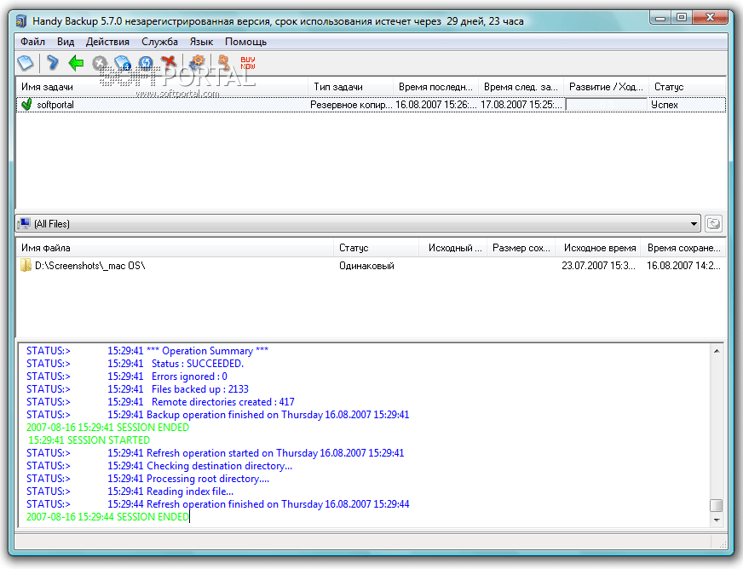Click the Исходное время column header
The image size is (743, 569).
(598, 248)
